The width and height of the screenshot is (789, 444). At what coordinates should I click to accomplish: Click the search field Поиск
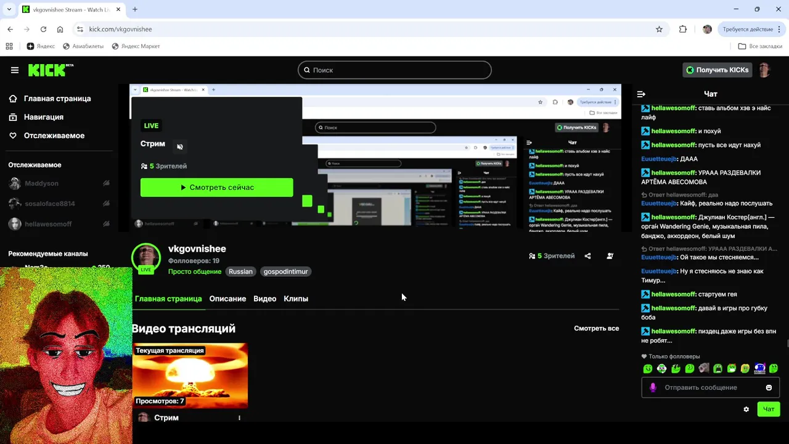394,70
